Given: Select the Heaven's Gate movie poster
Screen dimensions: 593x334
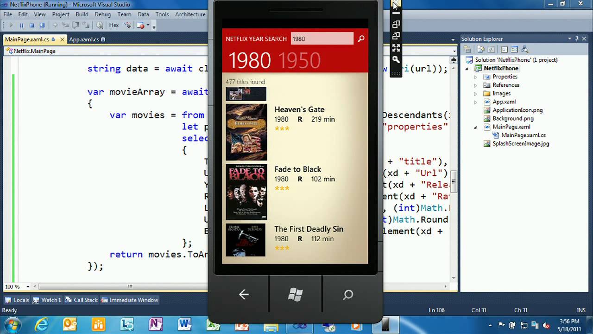Looking at the screenshot, I should click(x=246, y=132).
